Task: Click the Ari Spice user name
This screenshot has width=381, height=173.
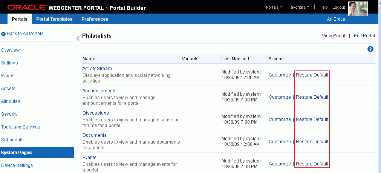Action: (336, 19)
